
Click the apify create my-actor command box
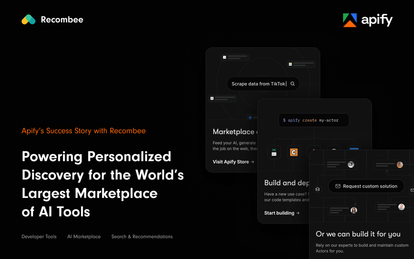[x=313, y=120]
